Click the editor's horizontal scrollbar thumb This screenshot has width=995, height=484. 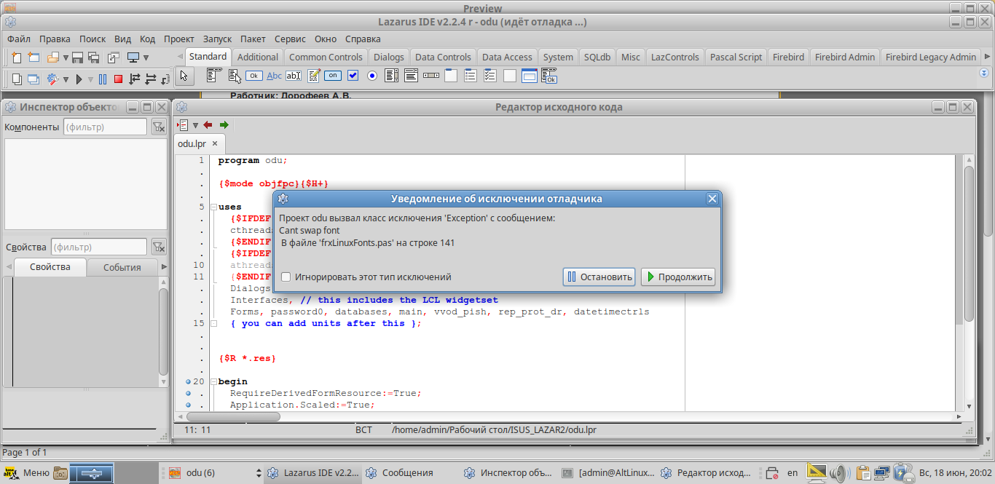coord(233,417)
